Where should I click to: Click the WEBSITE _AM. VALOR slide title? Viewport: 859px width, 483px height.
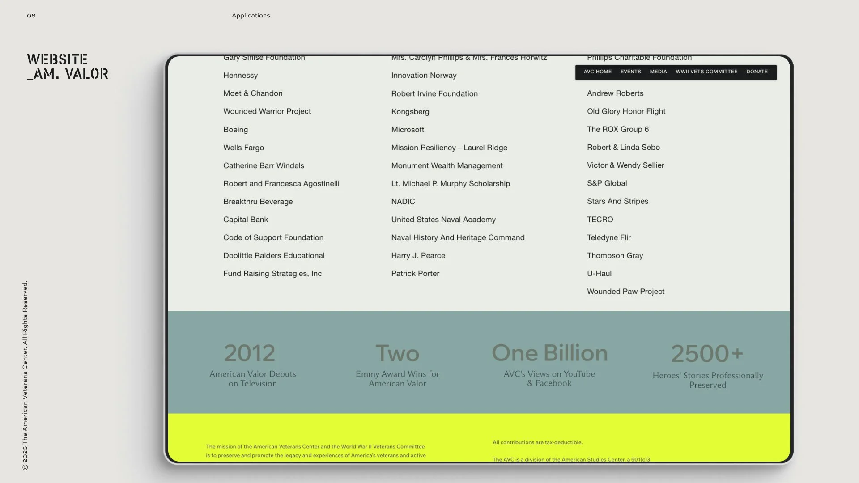pos(68,67)
